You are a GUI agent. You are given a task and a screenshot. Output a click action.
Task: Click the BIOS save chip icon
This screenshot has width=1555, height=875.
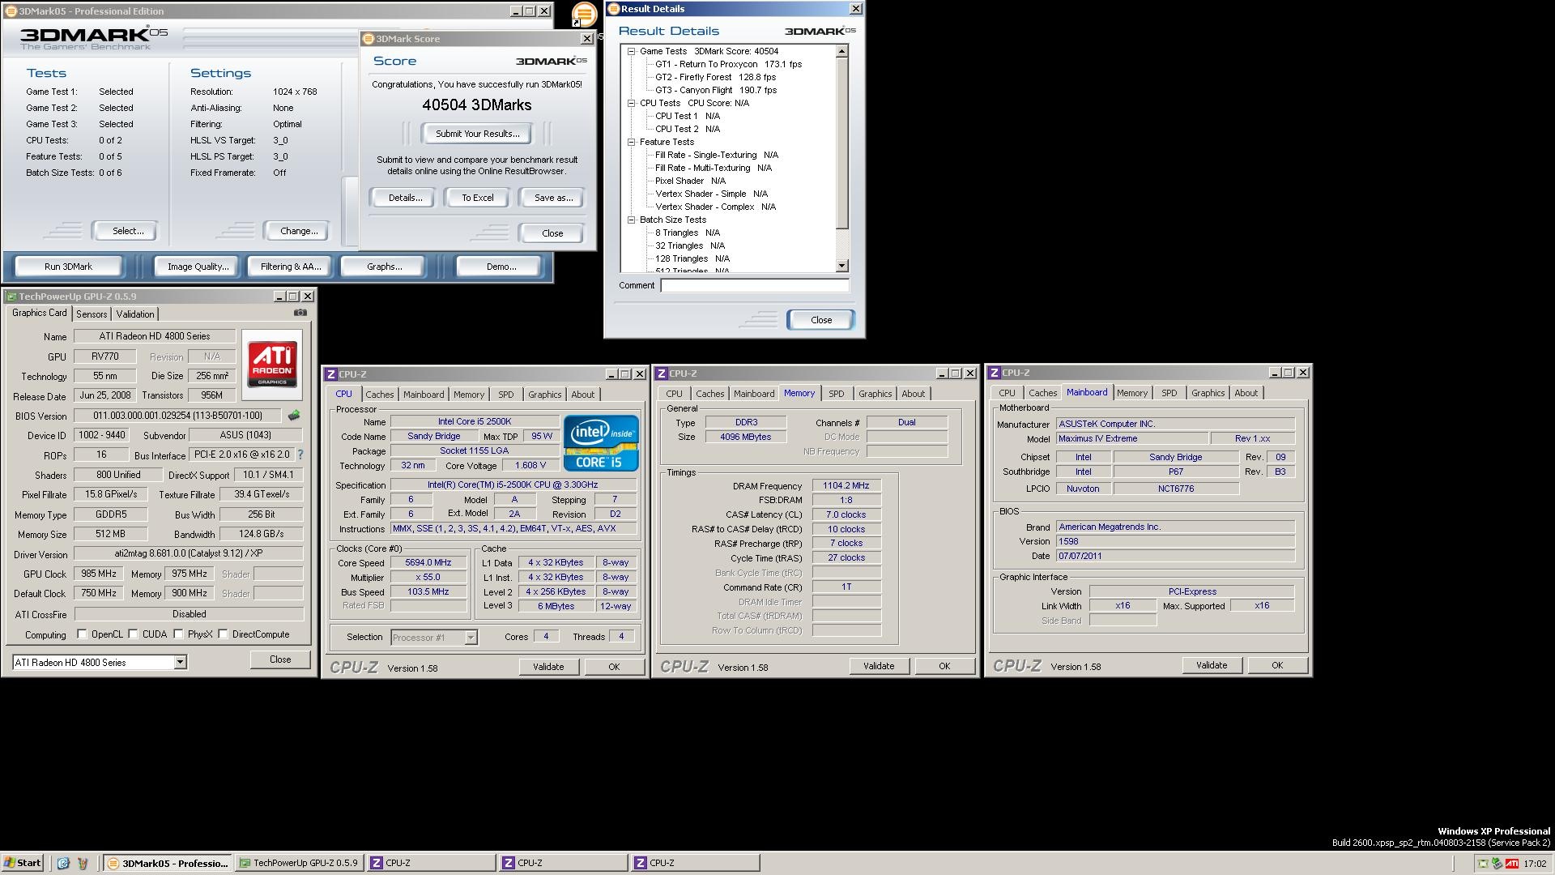pos(294,416)
